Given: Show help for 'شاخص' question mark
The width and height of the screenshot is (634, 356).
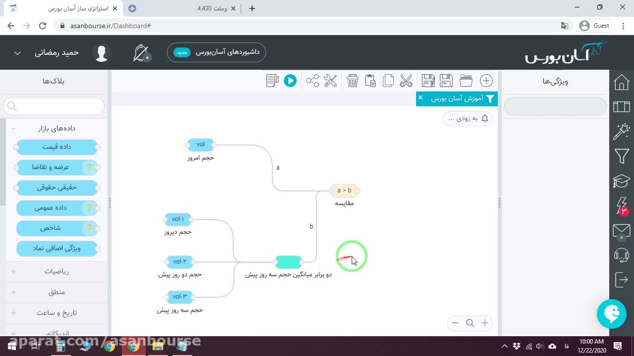Looking at the screenshot, I should 90,228.
